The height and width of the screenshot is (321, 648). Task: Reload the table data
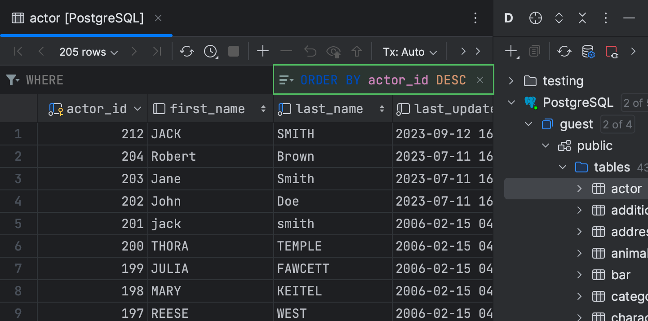(x=187, y=51)
